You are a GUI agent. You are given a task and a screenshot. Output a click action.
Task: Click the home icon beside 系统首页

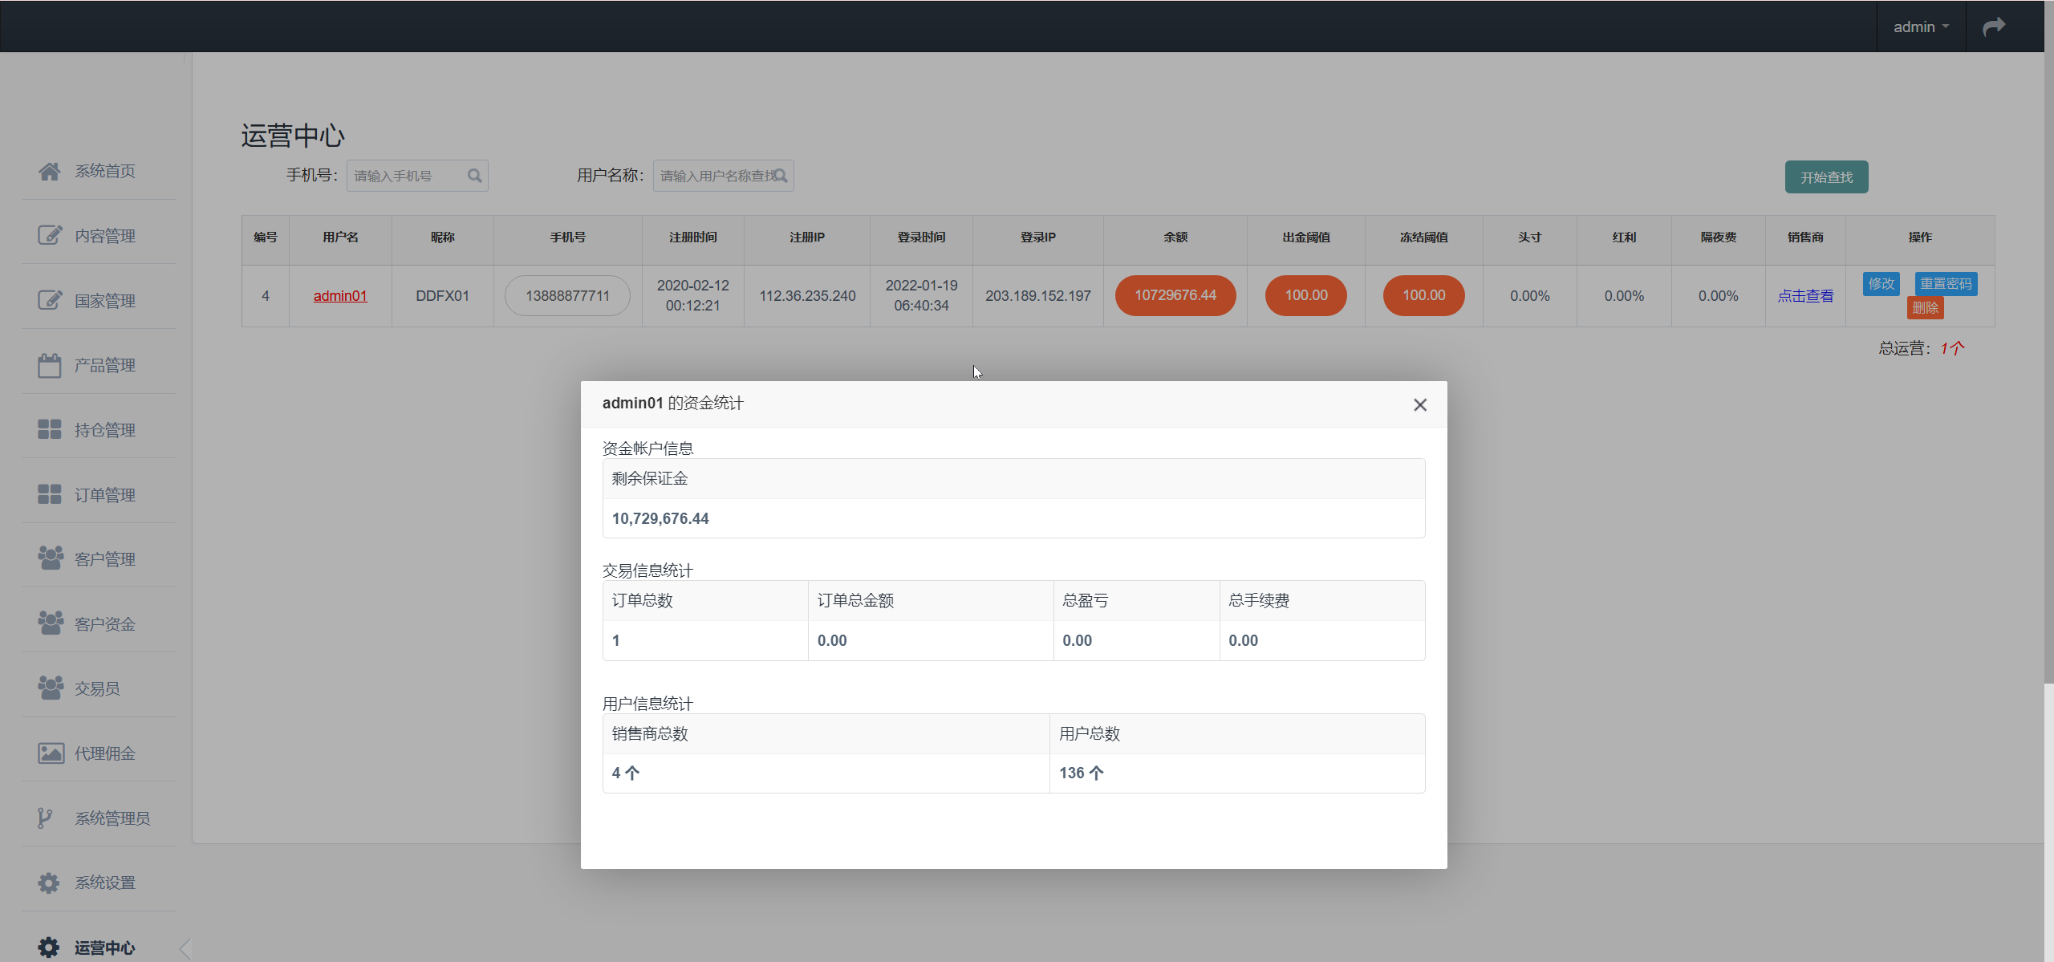50,171
